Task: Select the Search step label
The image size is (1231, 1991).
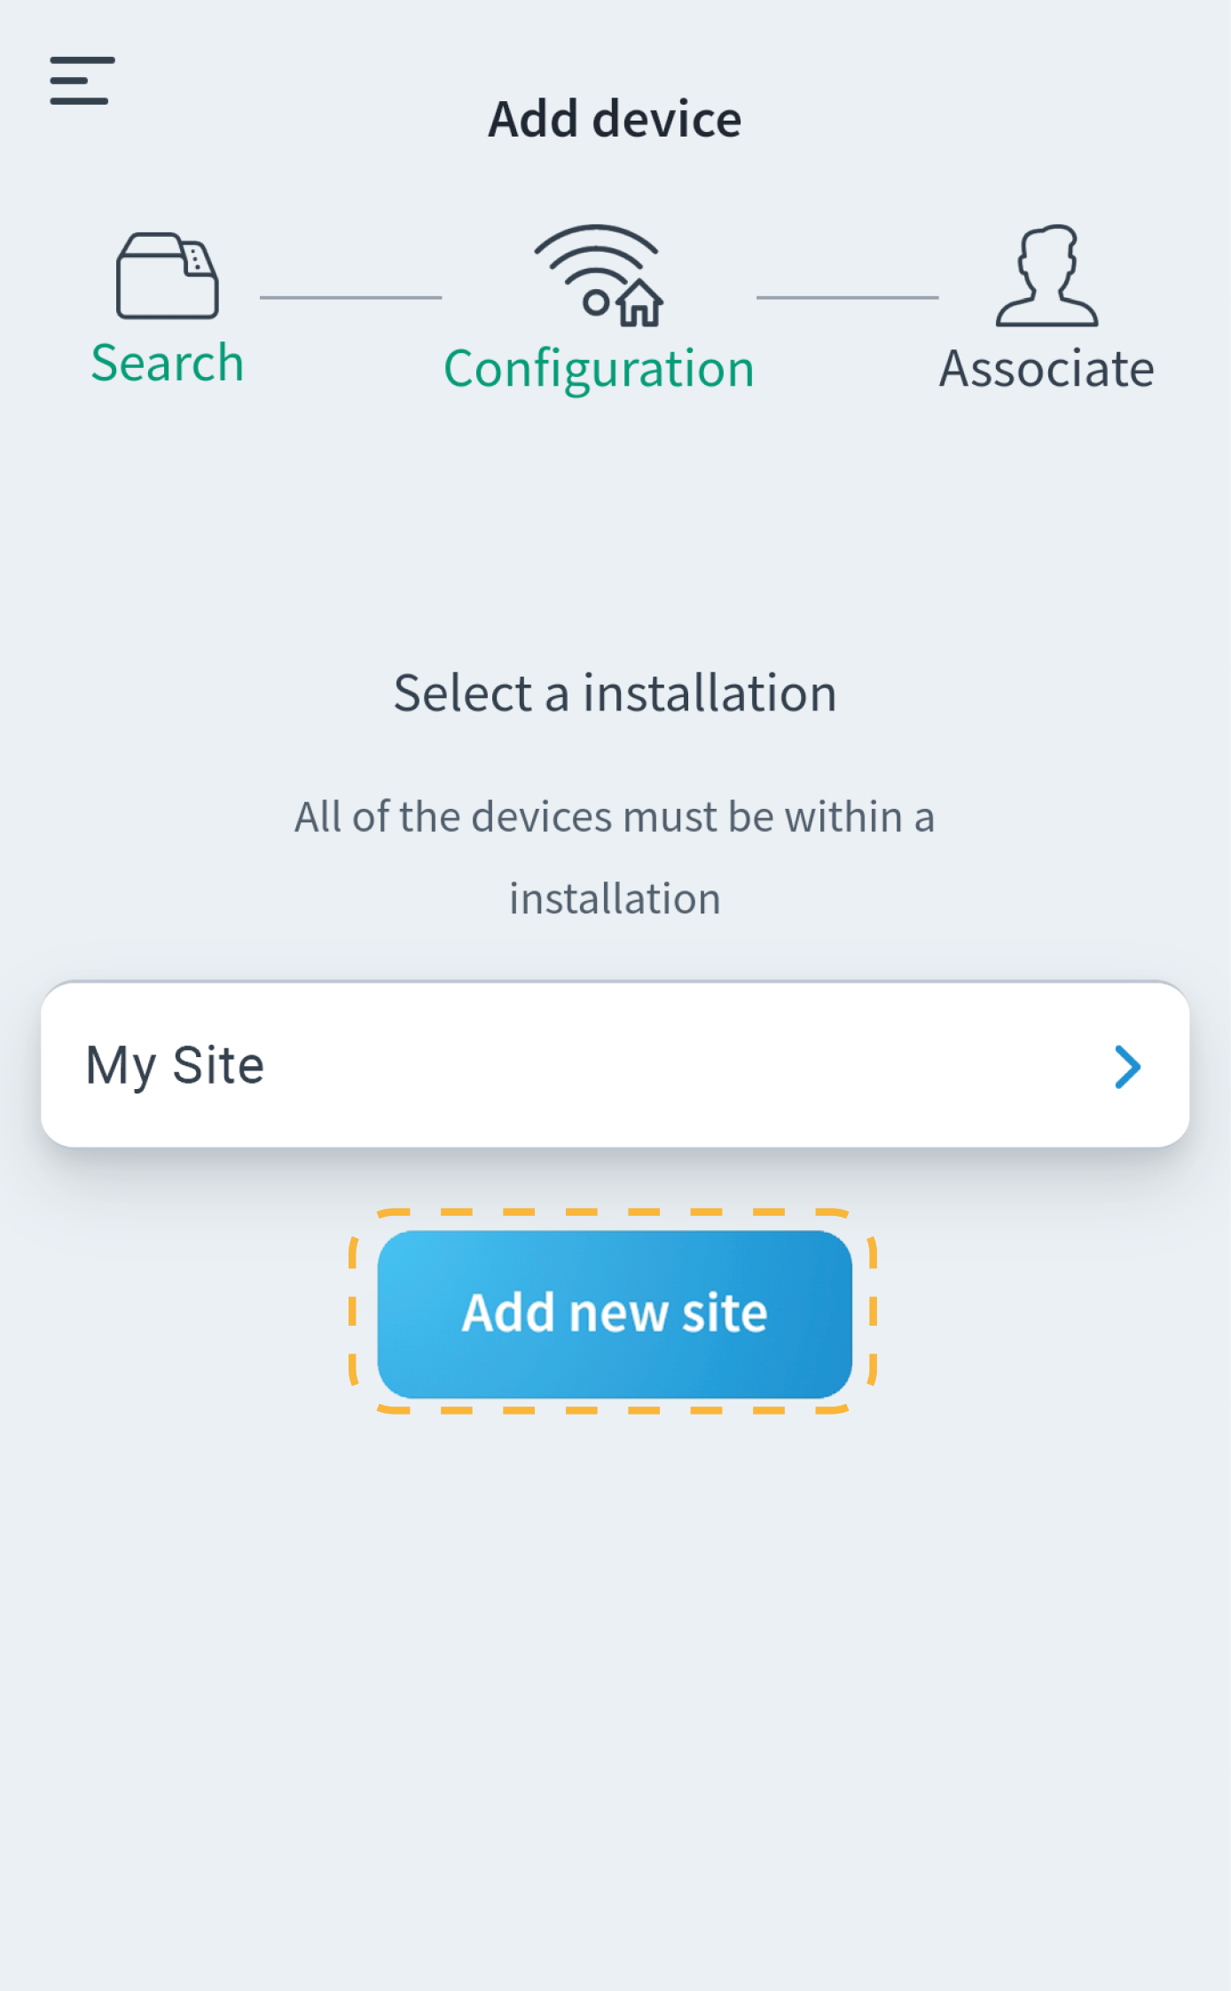Action: [167, 363]
